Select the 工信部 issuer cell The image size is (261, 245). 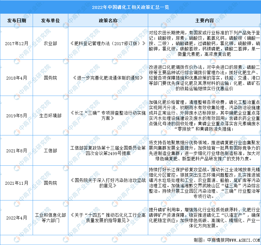point(50,151)
